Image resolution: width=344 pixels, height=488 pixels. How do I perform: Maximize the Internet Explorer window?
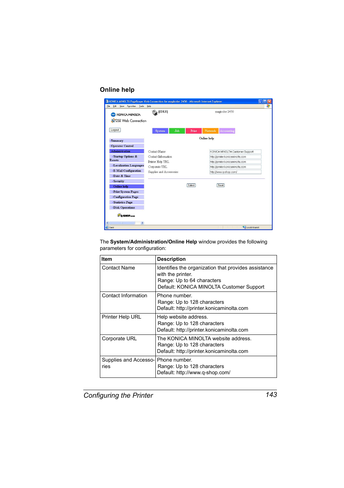265,102
